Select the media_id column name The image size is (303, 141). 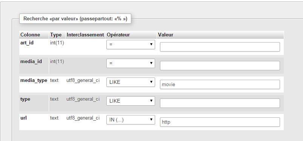[31, 62]
